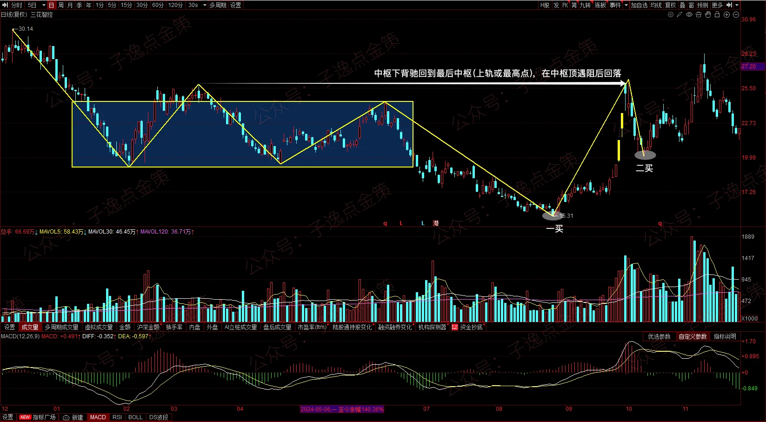Click the chart settings gear icon

click(671, 15)
